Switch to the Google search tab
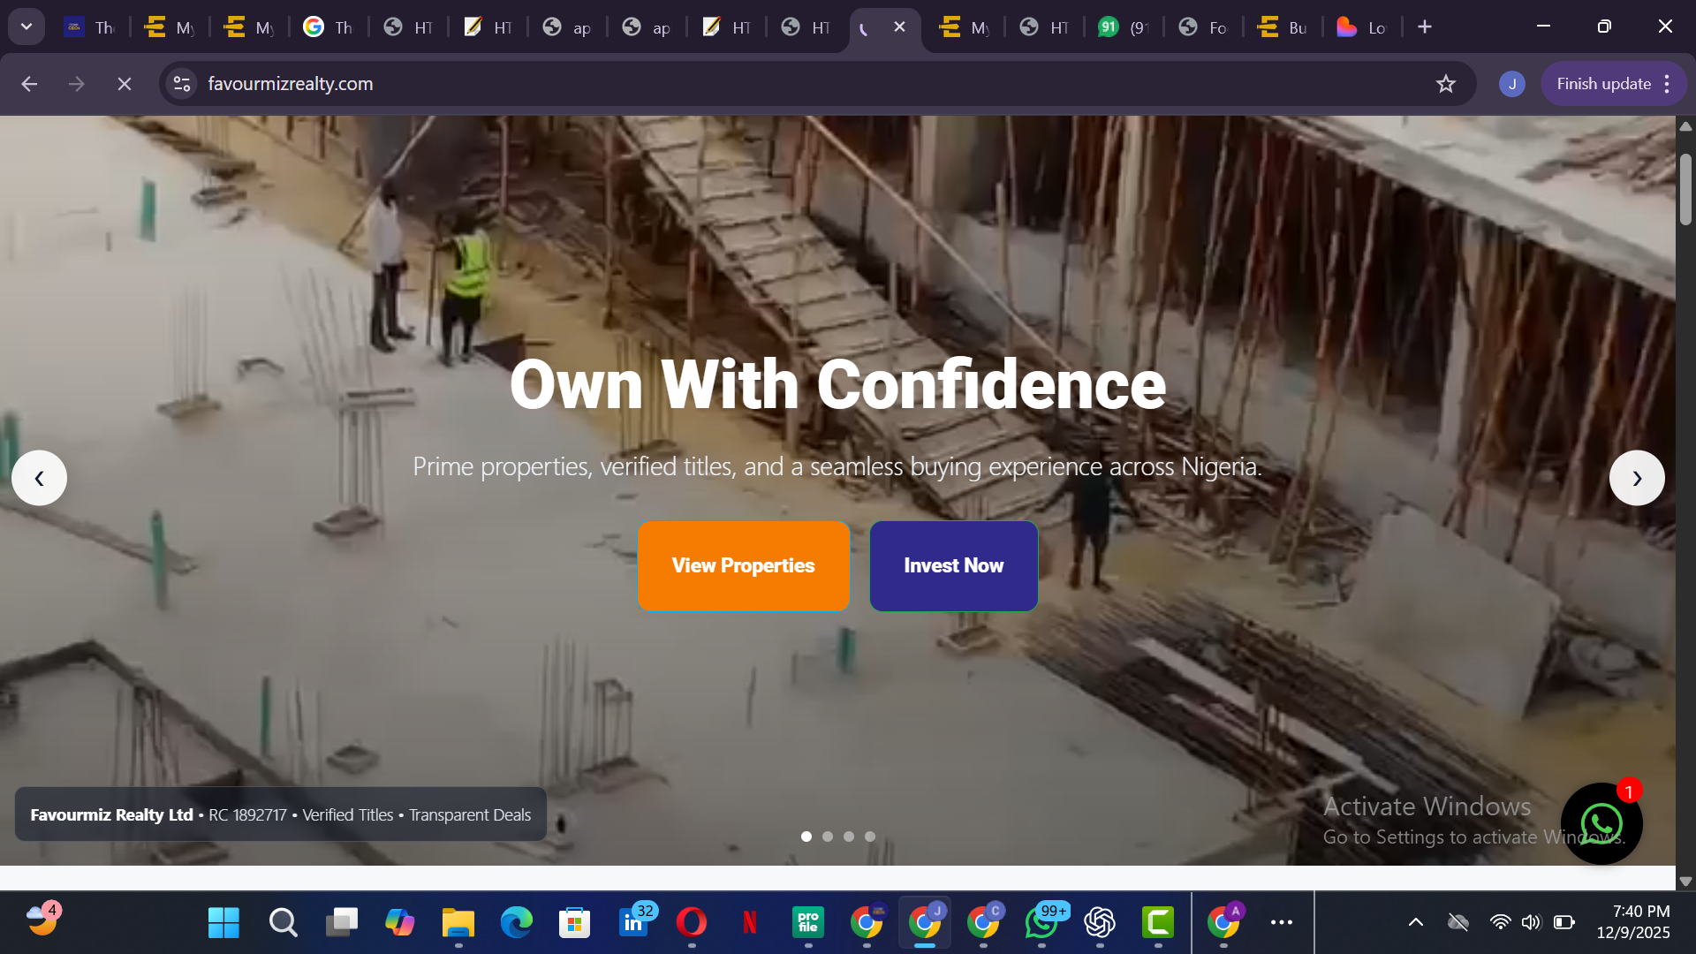Screen dimensions: 1696x954 (x=327, y=26)
